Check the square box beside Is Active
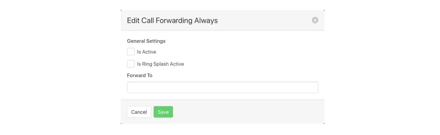The height and width of the screenshot is (135, 440). pos(131,52)
